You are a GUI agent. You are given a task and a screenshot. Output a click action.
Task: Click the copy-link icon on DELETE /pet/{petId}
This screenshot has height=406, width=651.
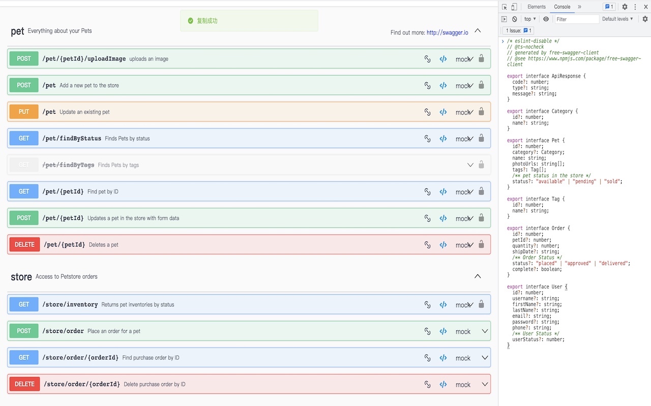(x=428, y=245)
